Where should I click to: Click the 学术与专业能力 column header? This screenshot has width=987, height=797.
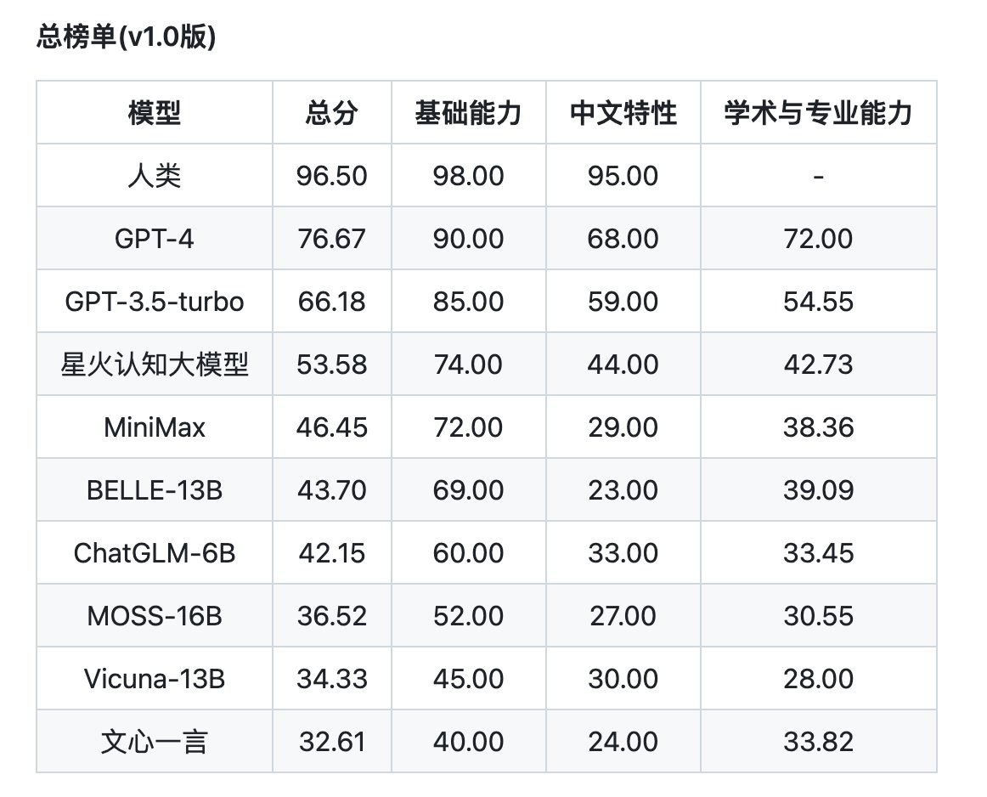coord(818,113)
